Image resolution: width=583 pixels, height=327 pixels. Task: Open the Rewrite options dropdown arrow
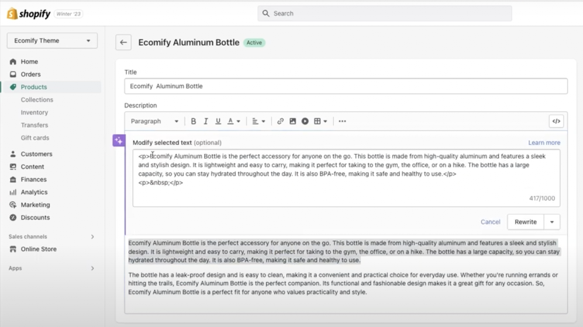point(552,222)
